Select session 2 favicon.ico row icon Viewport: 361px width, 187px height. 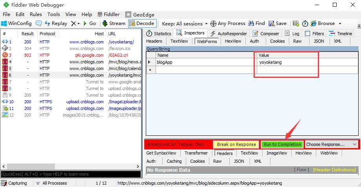coord(5,49)
